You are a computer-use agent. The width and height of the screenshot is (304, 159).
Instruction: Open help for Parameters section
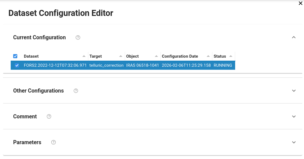(53, 142)
